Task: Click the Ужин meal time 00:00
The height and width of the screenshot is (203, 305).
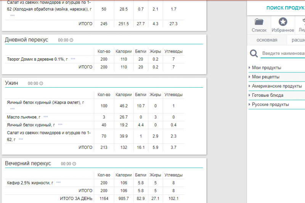Action: tap(33, 83)
